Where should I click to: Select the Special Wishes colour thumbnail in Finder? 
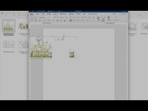click(x=9, y=26)
